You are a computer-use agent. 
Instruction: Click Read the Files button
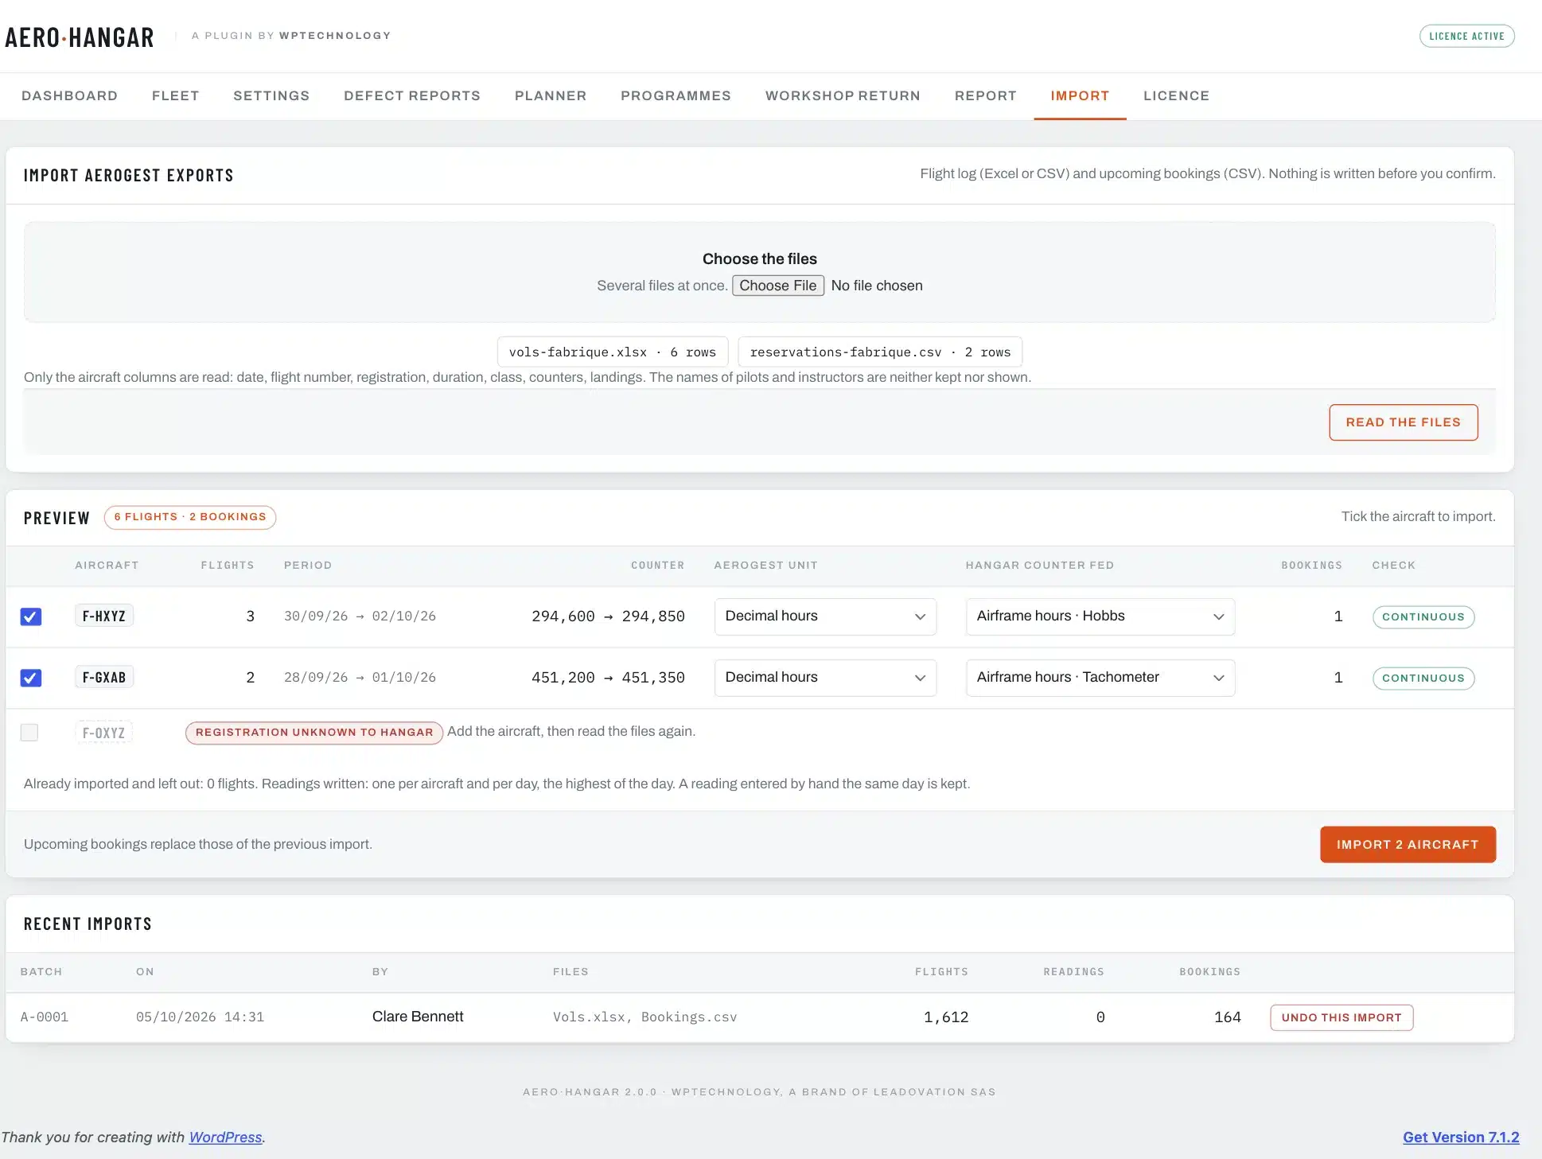point(1404,422)
